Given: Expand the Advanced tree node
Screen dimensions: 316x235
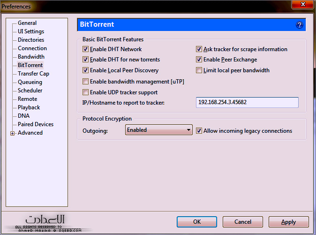Looking at the screenshot, I should point(12,133).
